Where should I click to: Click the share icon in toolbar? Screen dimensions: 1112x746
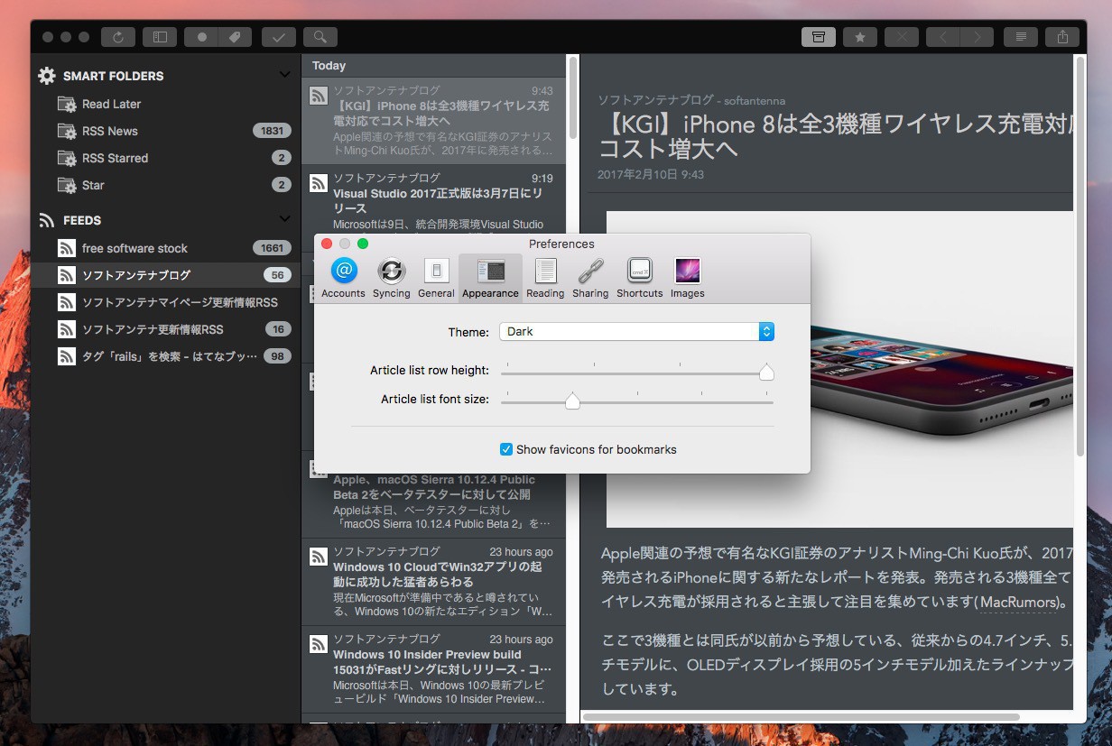point(1062,37)
